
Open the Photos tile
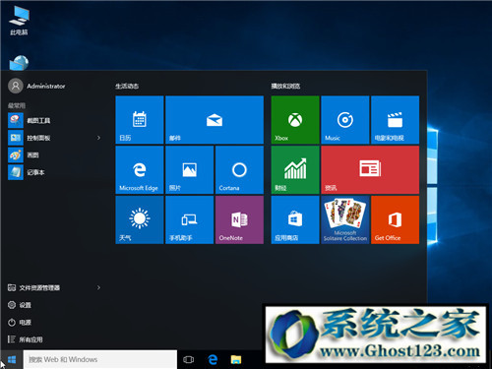click(x=190, y=170)
